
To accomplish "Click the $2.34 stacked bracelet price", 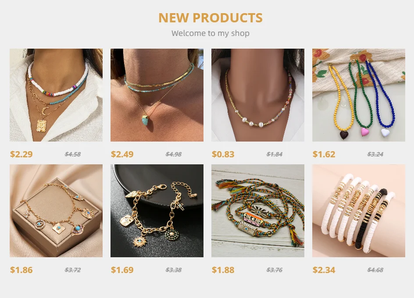I will coord(324,270).
